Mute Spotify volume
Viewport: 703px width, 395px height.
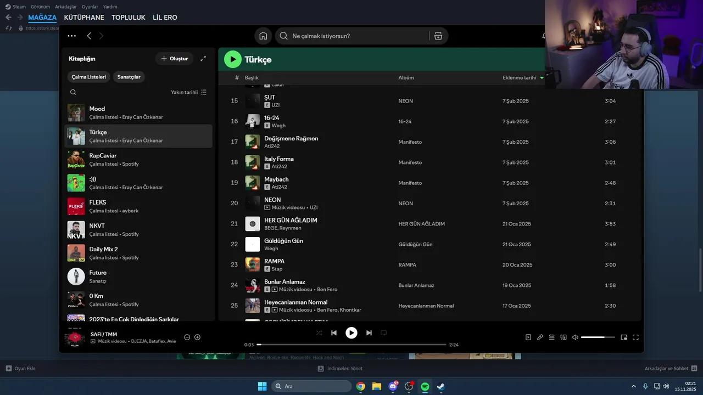(x=575, y=337)
